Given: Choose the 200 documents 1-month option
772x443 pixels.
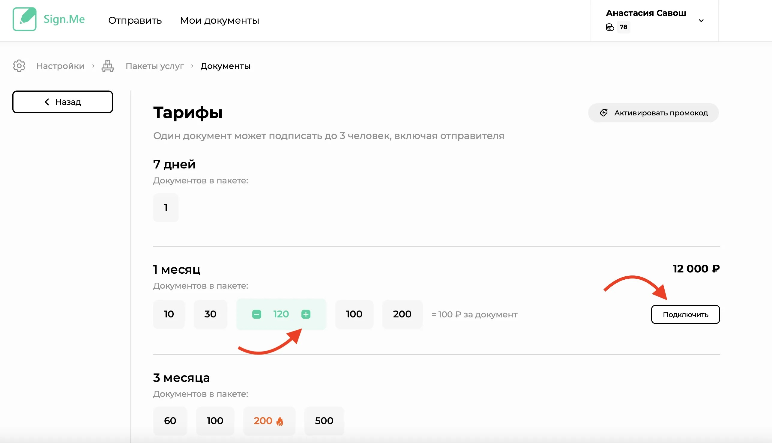Looking at the screenshot, I should (402, 314).
